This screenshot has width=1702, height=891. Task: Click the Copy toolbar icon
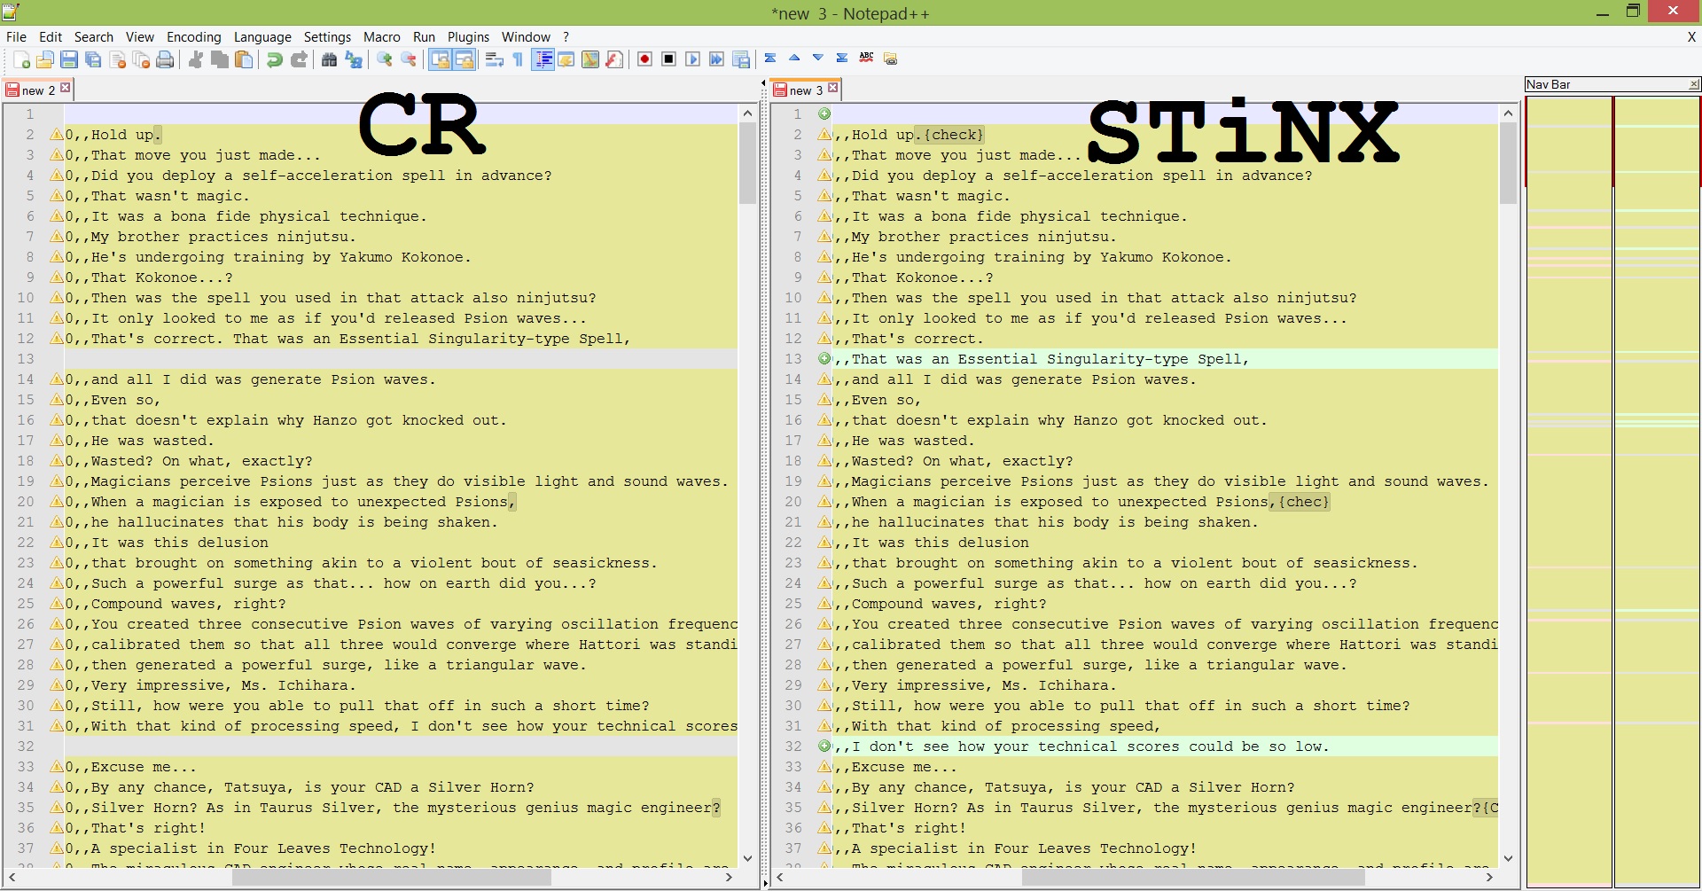tap(220, 59)
